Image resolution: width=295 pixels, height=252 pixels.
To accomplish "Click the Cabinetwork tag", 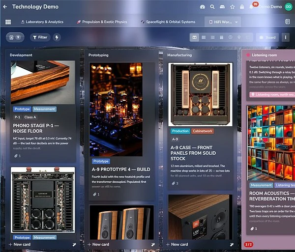I will point(203,131).
